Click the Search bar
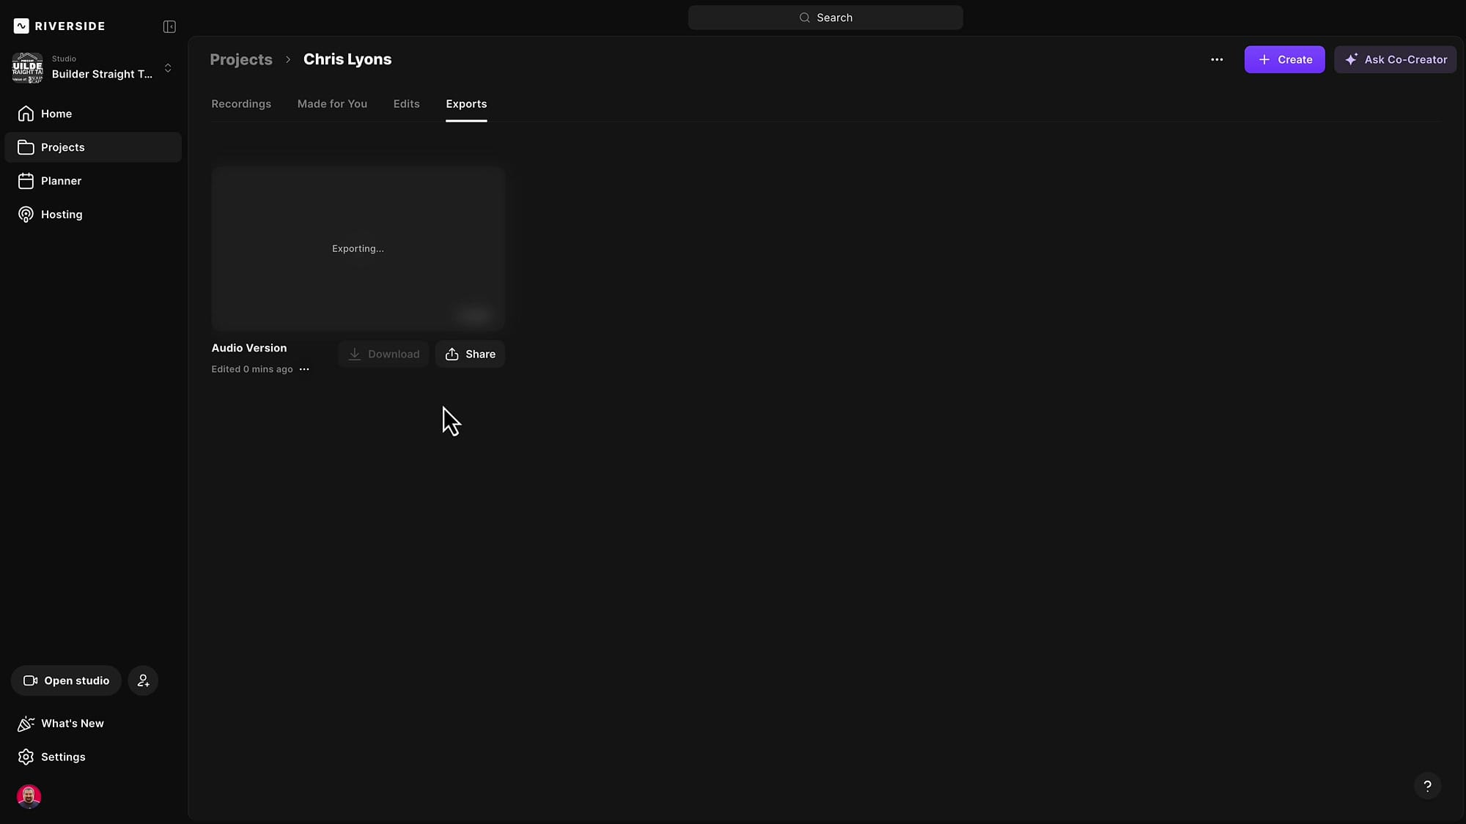1466x824 pixels. pos(825,17)
